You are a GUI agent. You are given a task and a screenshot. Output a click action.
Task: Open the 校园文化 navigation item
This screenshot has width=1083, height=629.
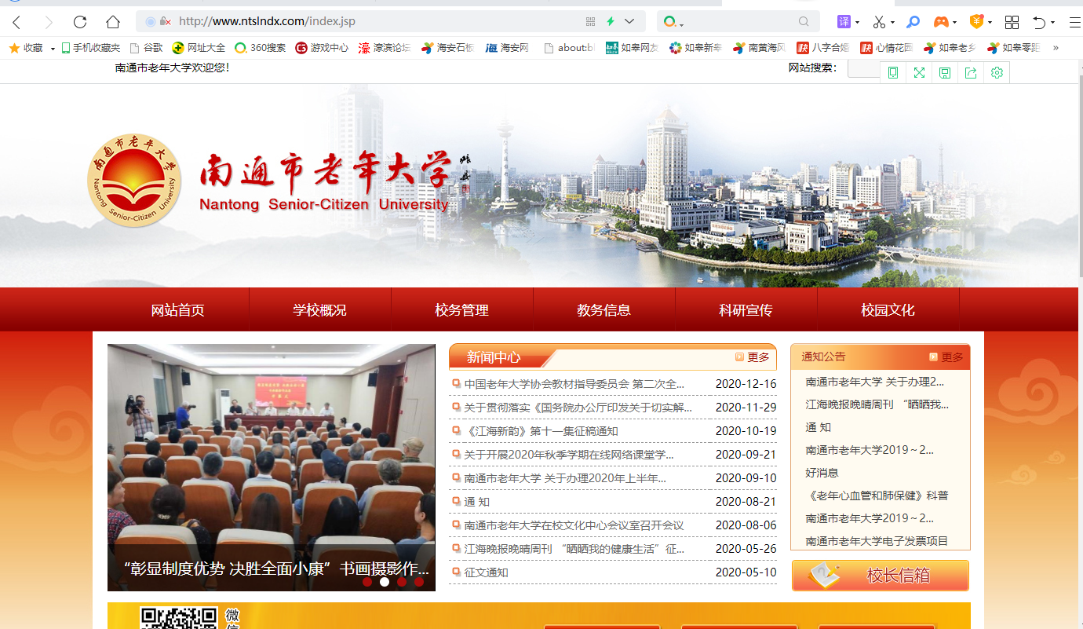click(888, 310)
